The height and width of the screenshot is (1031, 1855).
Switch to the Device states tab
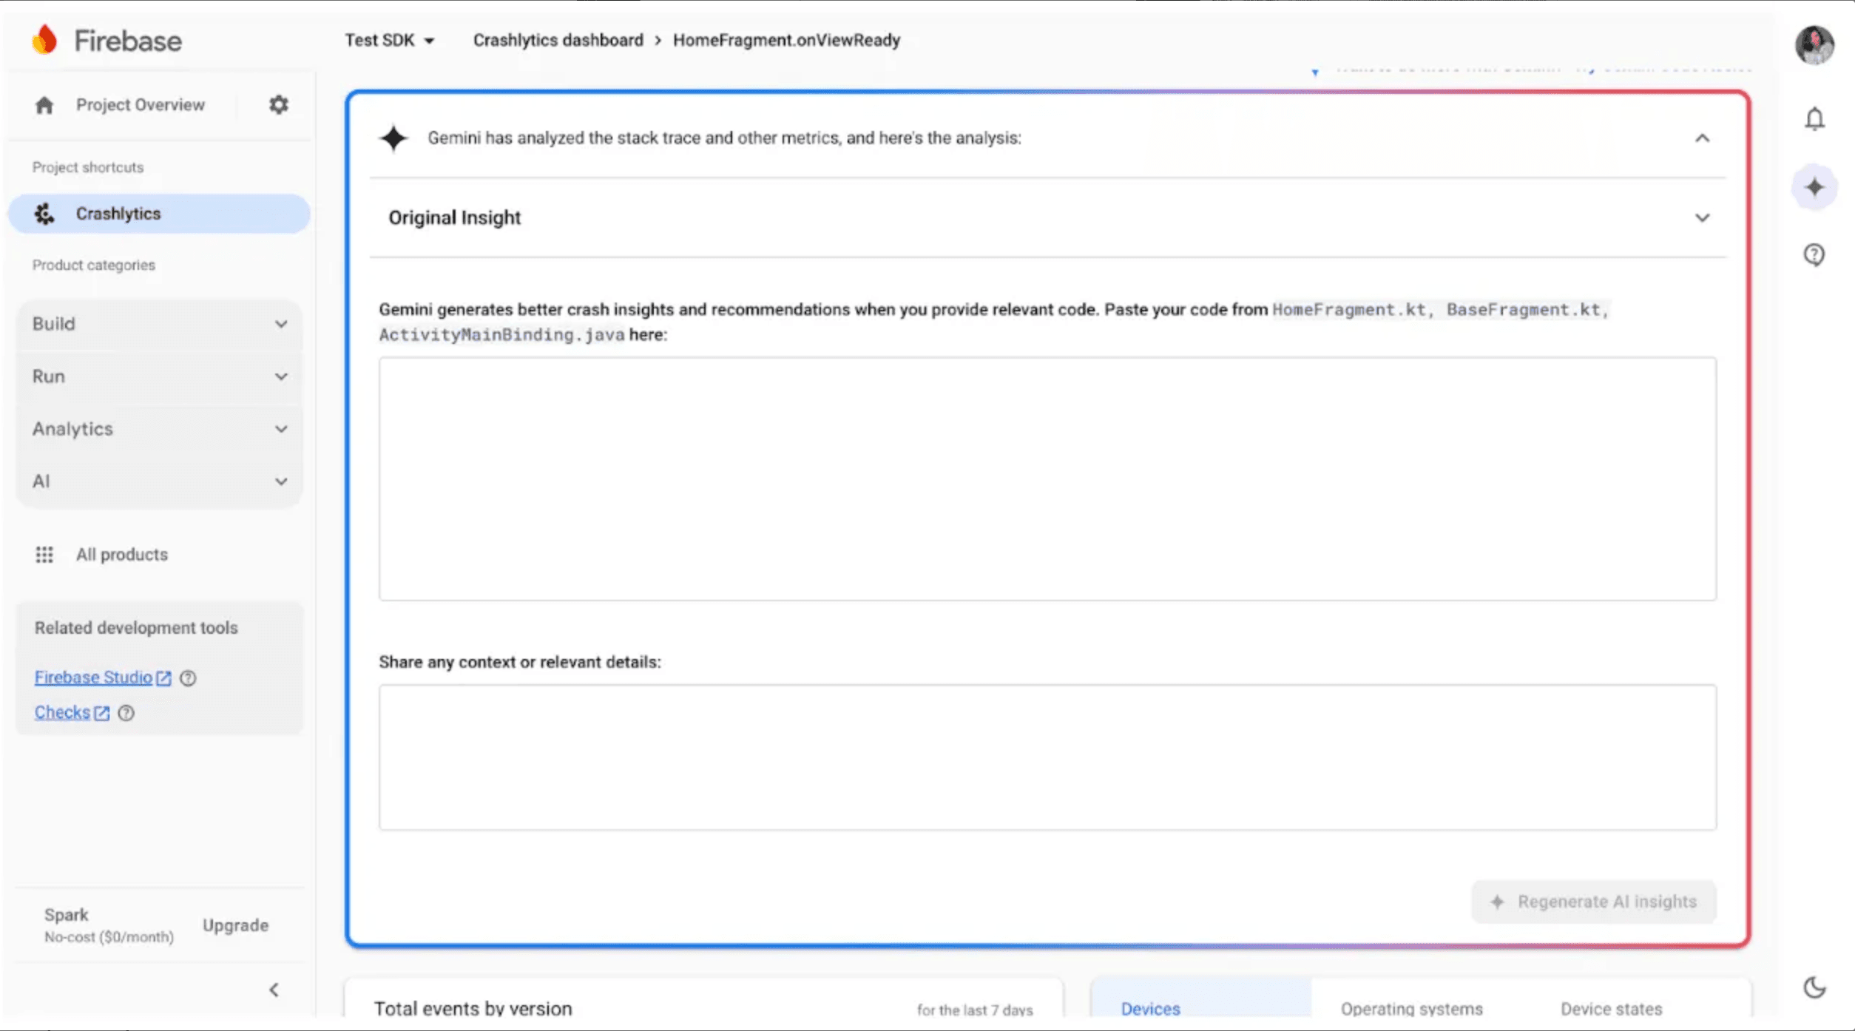pos(1611,1009)
